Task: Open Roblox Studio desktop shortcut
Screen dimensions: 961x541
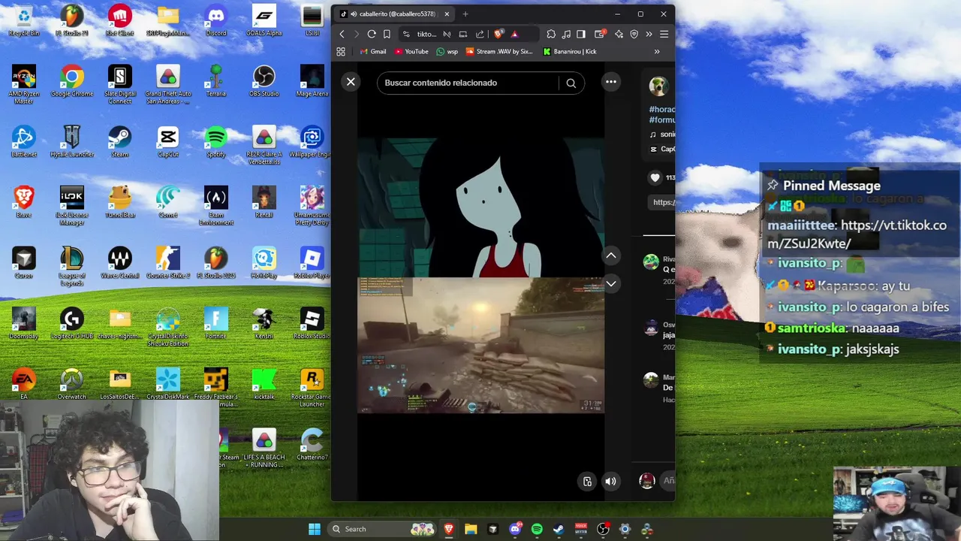Action: 312,324
